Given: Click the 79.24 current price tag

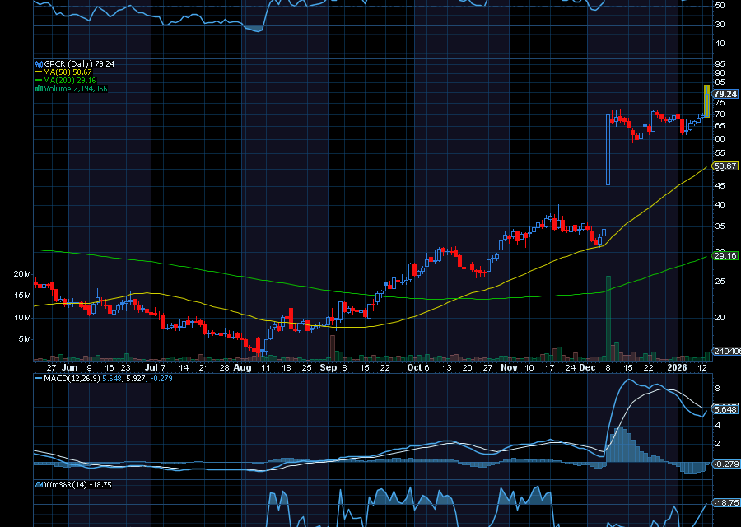Looking at the screenshot, I should (x=725, y=94).
